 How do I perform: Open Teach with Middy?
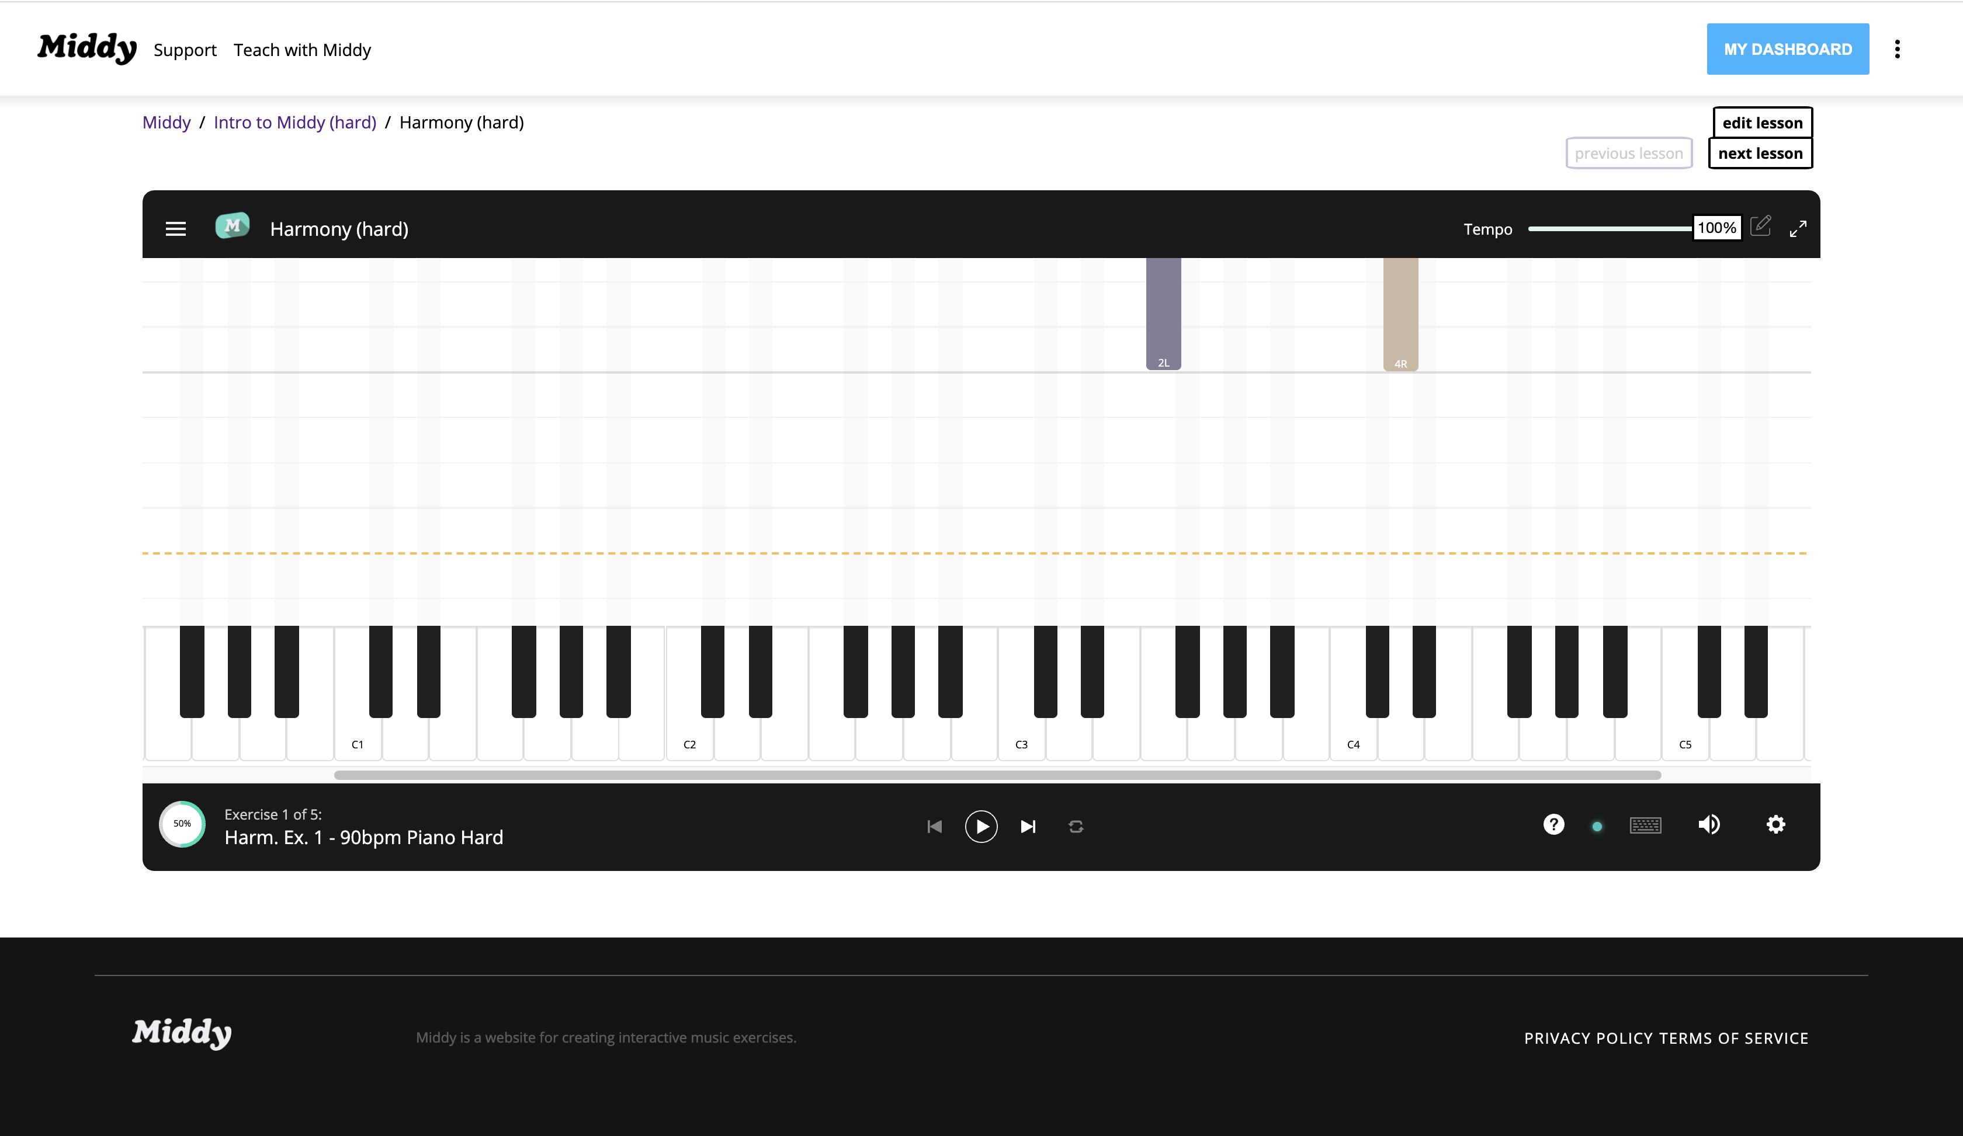[302, 50]
